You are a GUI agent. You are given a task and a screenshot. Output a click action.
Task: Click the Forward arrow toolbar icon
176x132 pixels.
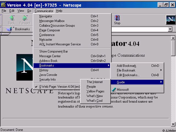pyautogui.click(x=25, y=18)
